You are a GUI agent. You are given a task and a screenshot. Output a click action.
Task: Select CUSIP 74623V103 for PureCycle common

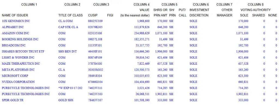click(x=95, y=94)
